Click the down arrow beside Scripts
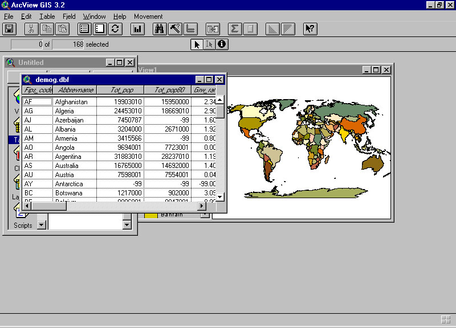The image size is (456, 328). pyautogui.click(x=41, y=225)
